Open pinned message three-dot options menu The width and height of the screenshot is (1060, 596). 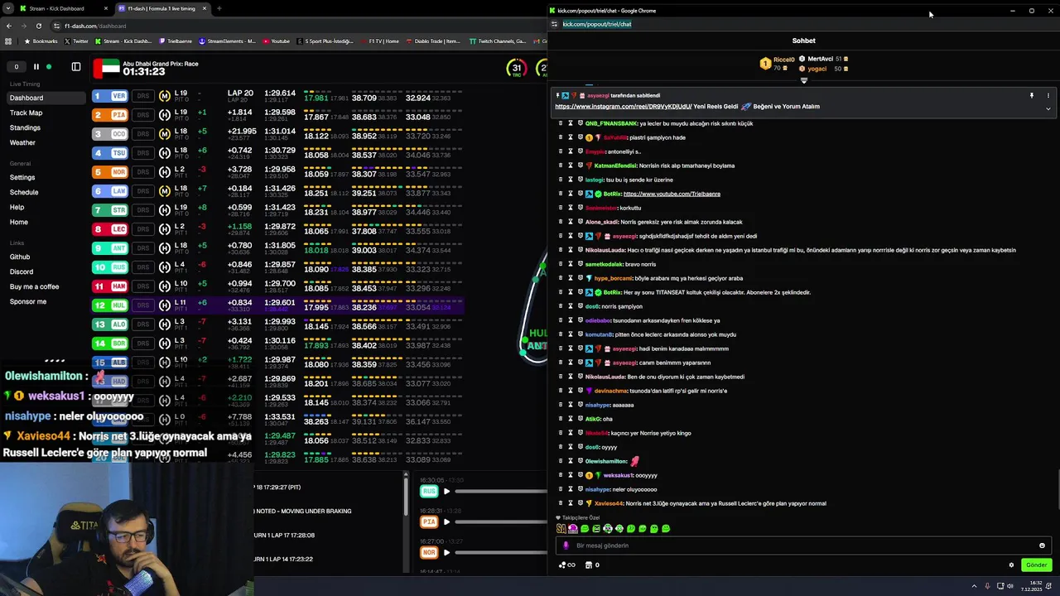pyautogui.click(x=1048, y=96)
